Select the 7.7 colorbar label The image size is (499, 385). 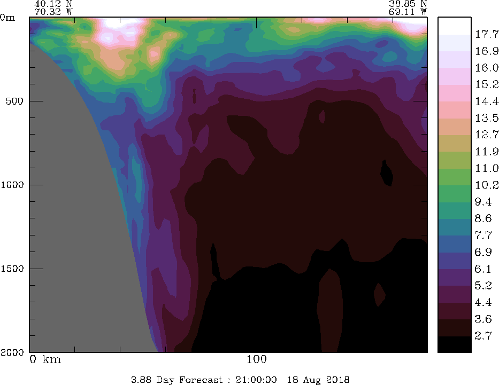pyautogui.click(x=483, y=235)
